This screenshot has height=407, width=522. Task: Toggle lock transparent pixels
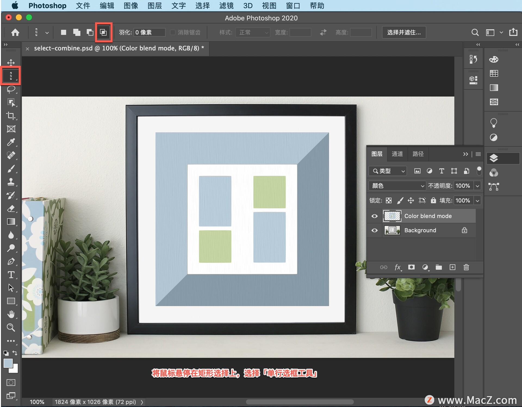pyautogui.click(x=389, y=201)
